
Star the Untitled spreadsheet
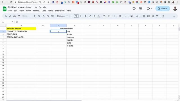coord(36,8)
